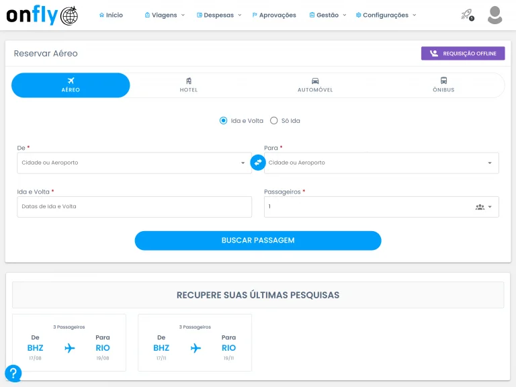The height and width of the screenshot is (387, 516).
Task: Select the Só Ida option
Action: coord(285,121)
